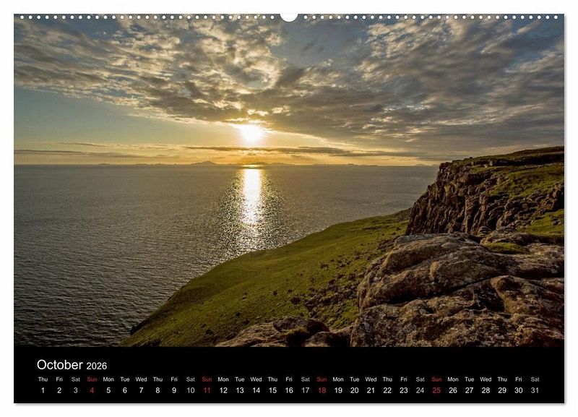Viewport: 578px width, 417px height.
Task: Select date 10 in the calendar
Action: coord(191,390)
